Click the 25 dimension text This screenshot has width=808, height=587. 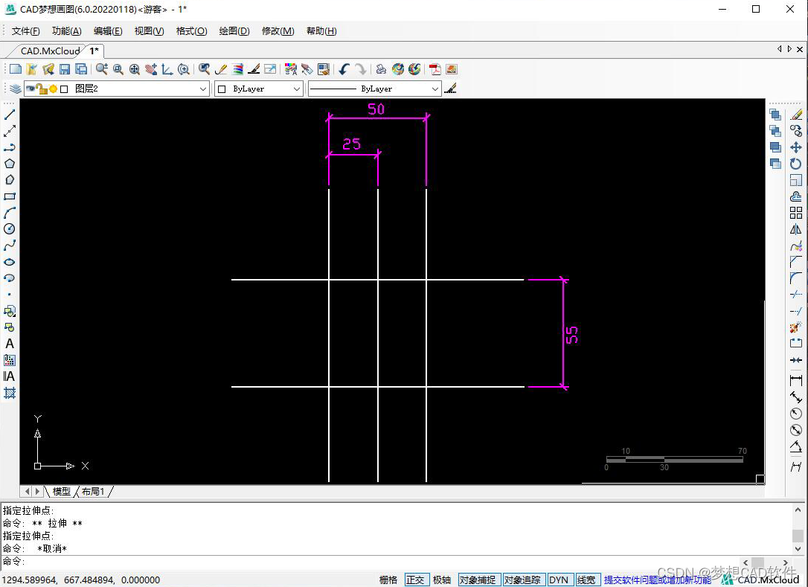point(351,144)
